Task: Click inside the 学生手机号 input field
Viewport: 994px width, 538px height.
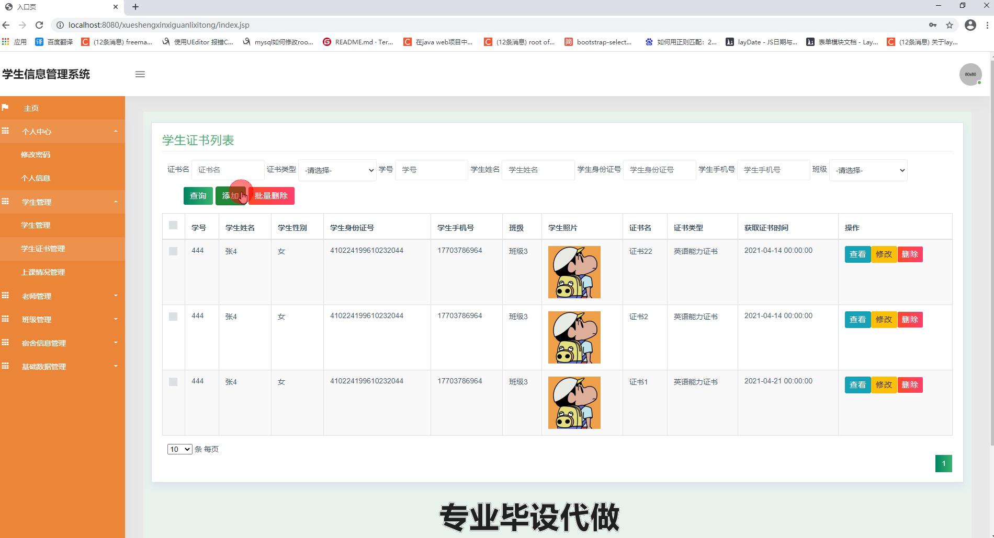Action: pos(773,170)
